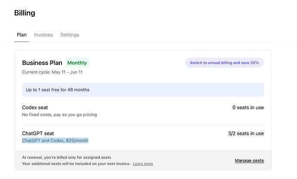Open the Settings tab
The height and width of the screenshot is (179, 297).
click(70, 35)
